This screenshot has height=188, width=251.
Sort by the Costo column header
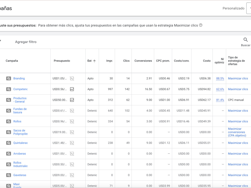[207, 61]
